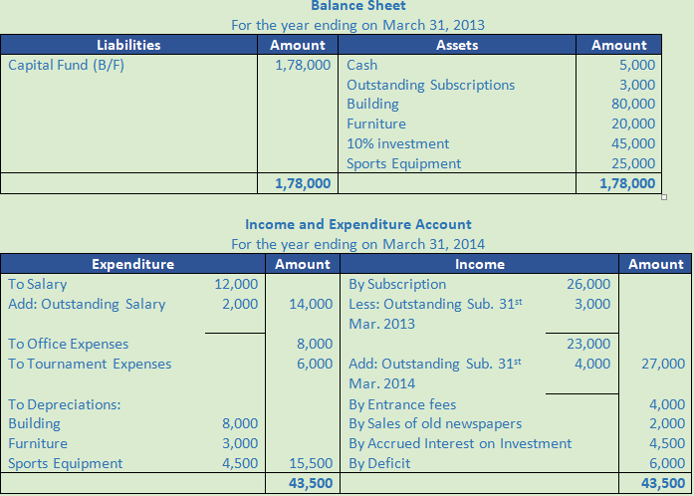Click the 5,000 amount for Cash

coord(637,65)
